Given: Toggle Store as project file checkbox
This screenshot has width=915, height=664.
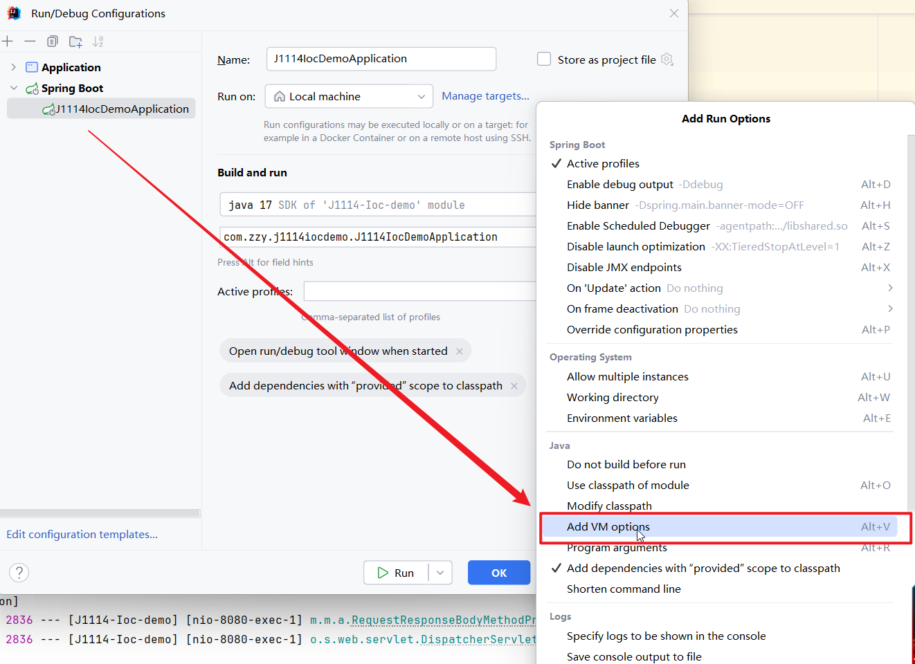Looking at the screenshot, I should (544, 59).
